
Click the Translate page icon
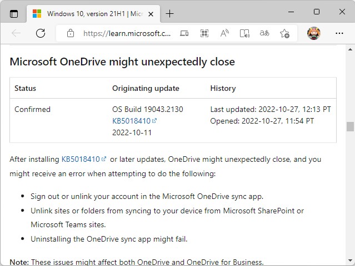(x=264, y=33)
